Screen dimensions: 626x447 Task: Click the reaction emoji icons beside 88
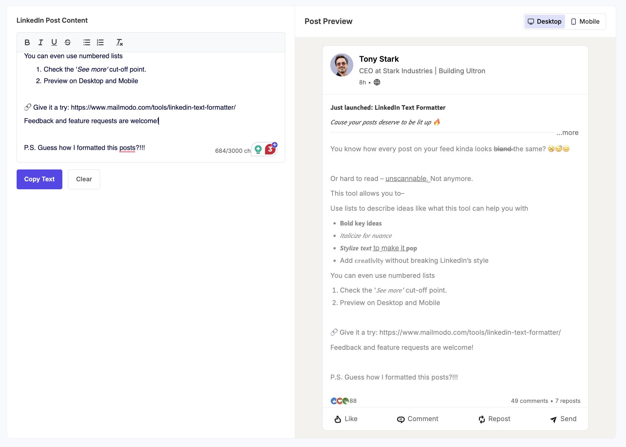tap(340, 401)
